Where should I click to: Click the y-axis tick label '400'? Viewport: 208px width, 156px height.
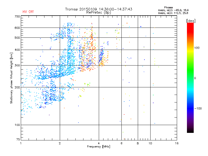tap(17, 50)
